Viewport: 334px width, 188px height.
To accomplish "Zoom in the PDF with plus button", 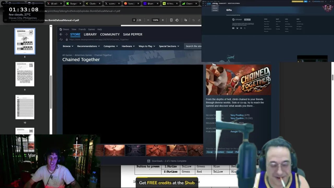I will [x=163, y=20].
